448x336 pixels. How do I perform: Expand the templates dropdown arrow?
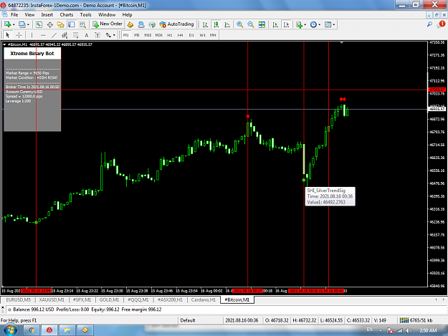[334, 25]
